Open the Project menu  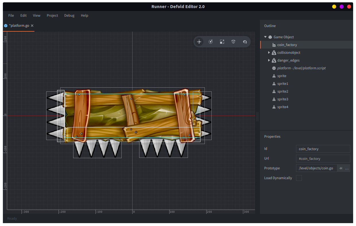click(52, 16)
